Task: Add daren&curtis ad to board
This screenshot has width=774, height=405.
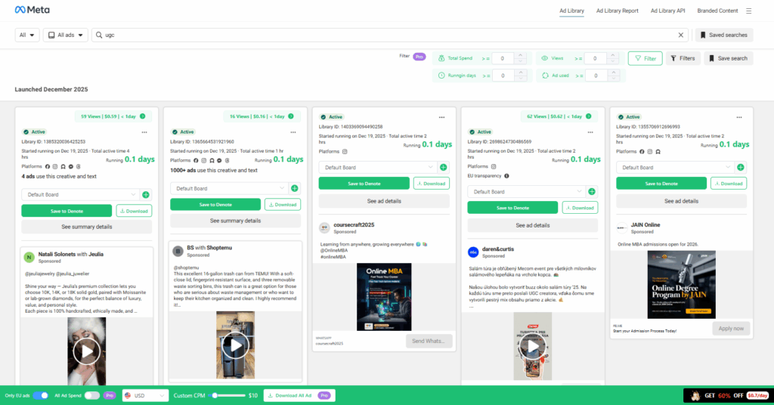Action: (592, 191)
